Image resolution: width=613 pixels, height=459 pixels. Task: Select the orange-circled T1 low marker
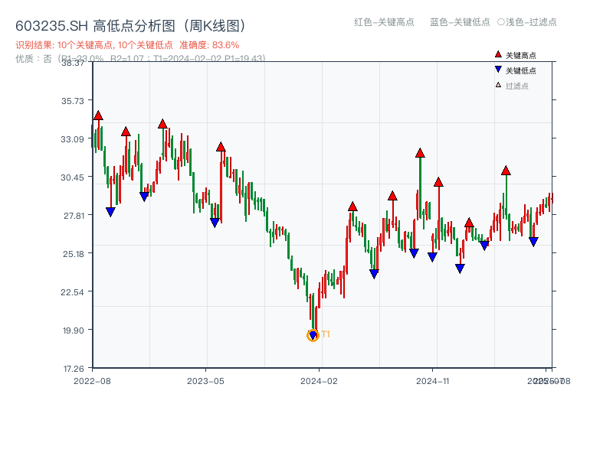point(313,335)
